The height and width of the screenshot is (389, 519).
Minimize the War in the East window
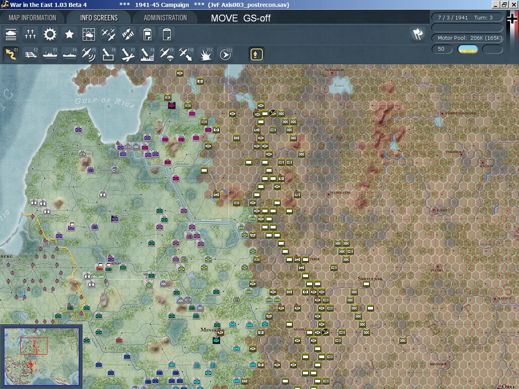(495, 5)
